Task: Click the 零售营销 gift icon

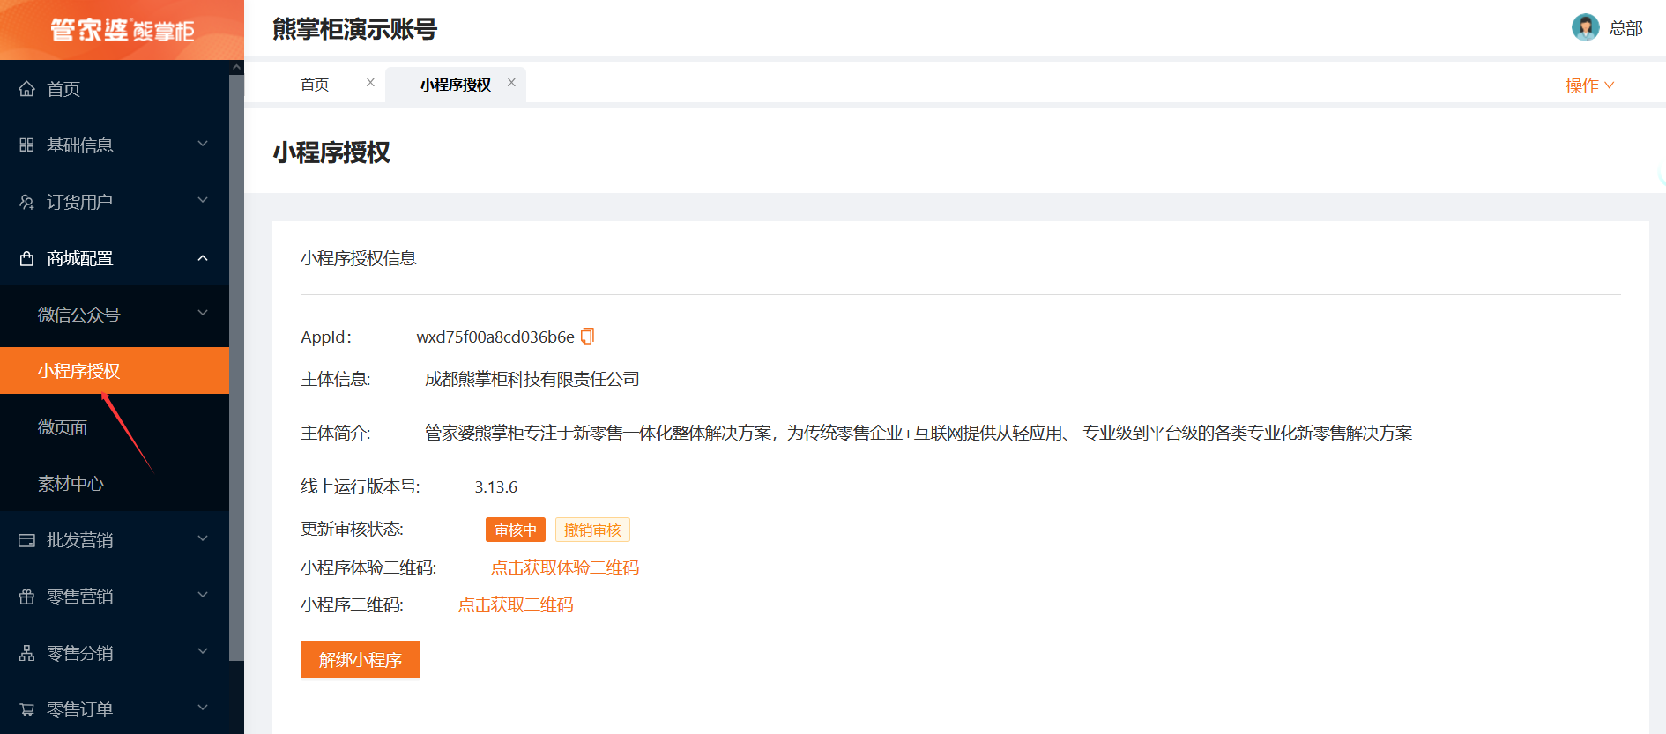Action: coord(27,597)
